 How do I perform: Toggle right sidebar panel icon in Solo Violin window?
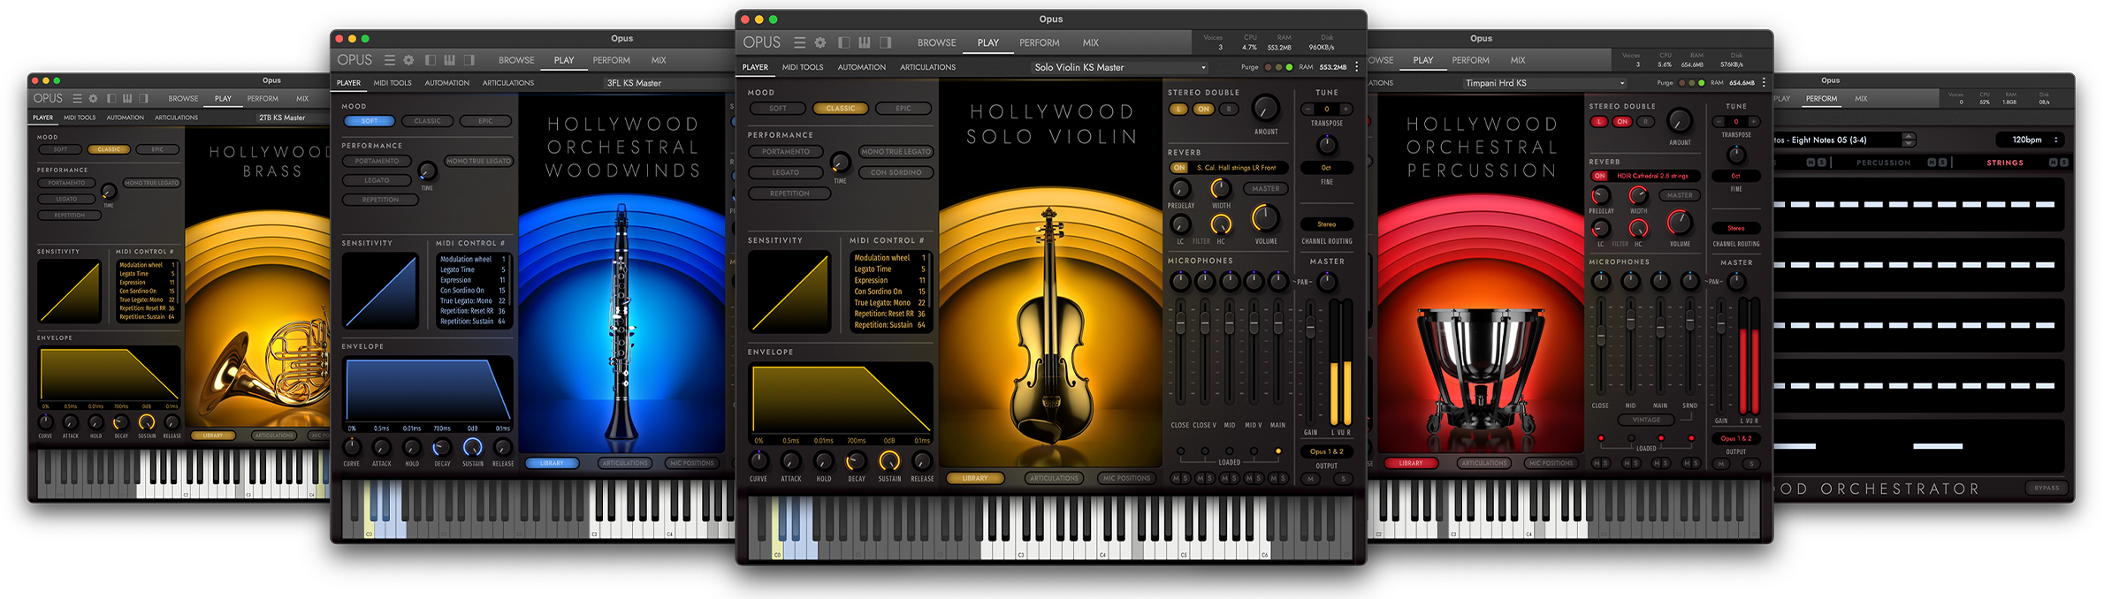[x=885, y=42]
